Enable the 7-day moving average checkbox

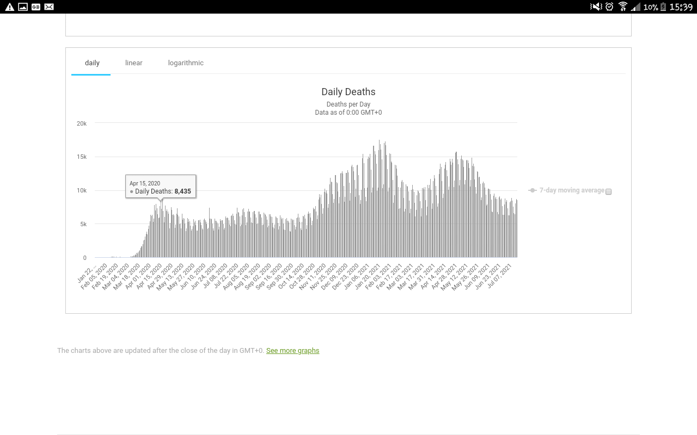point(608,191)
